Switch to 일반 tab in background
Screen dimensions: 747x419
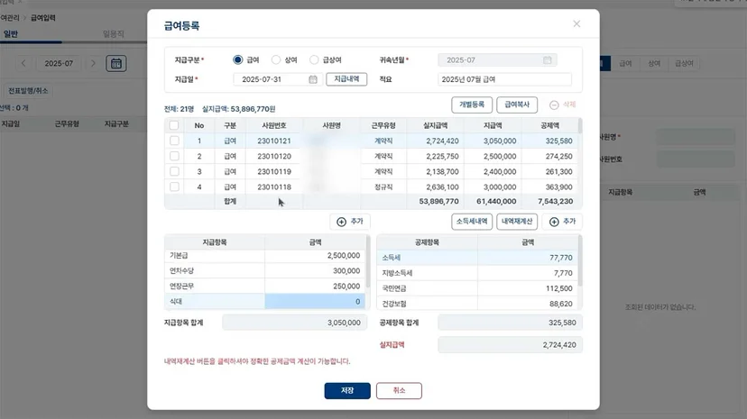pyautogui.click(x=11, y=33)
